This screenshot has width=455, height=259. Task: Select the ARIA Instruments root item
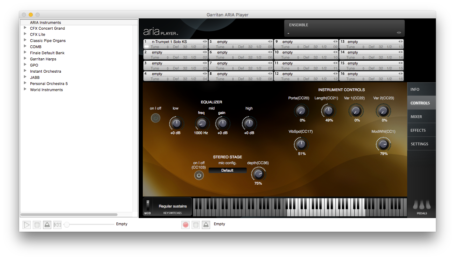(x=45, y=23)
